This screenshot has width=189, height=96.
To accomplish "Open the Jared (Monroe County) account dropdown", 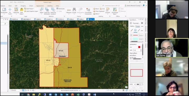I will 133,6.
